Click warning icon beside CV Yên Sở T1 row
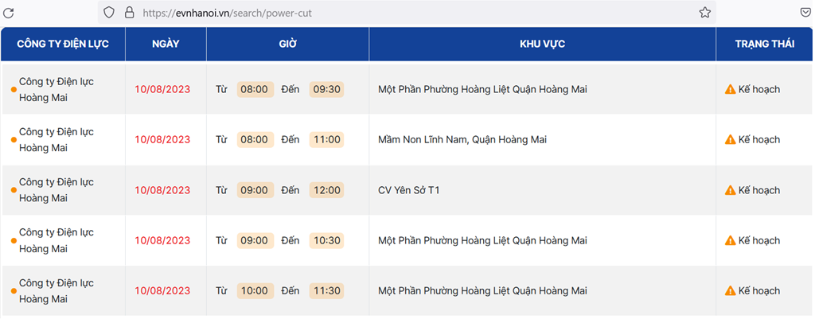The height and width of the screenshot is (319, 815). coord(730,190)
